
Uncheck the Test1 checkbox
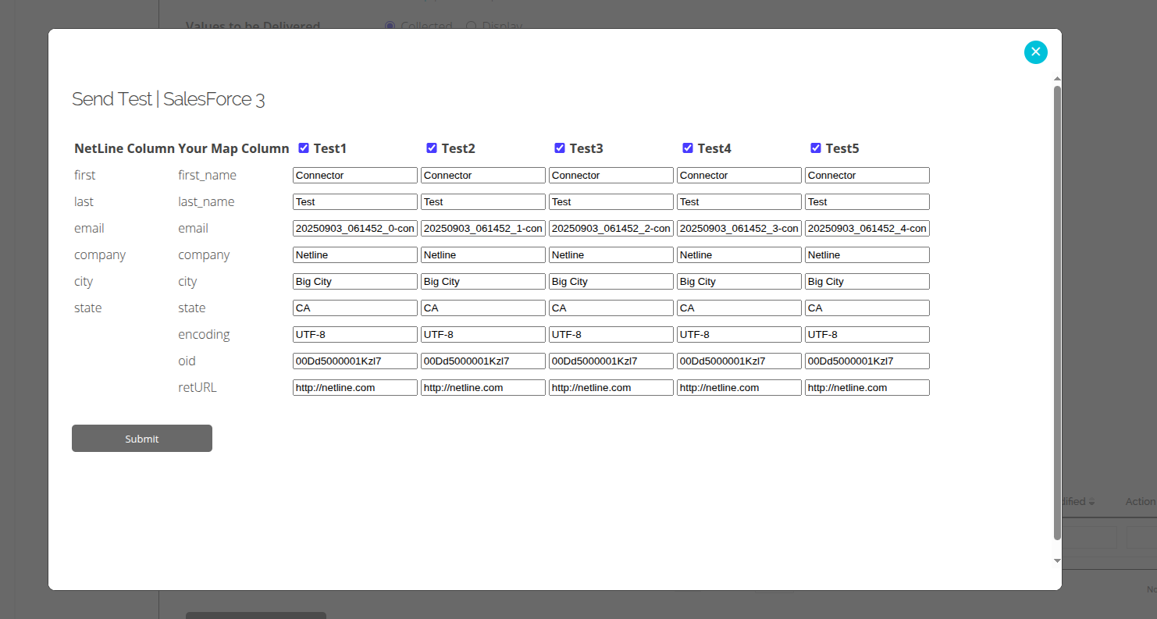tap(304, 148)
